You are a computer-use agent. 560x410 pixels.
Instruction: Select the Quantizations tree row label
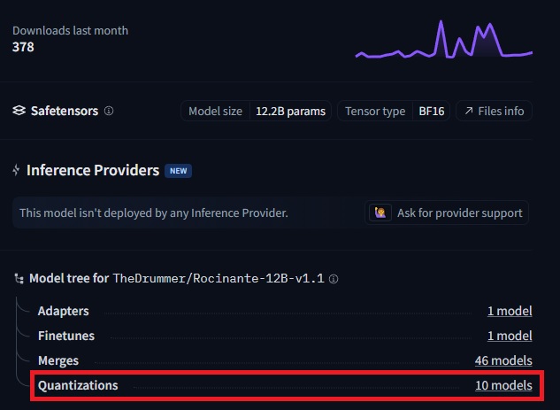click(x=78, y=385)
